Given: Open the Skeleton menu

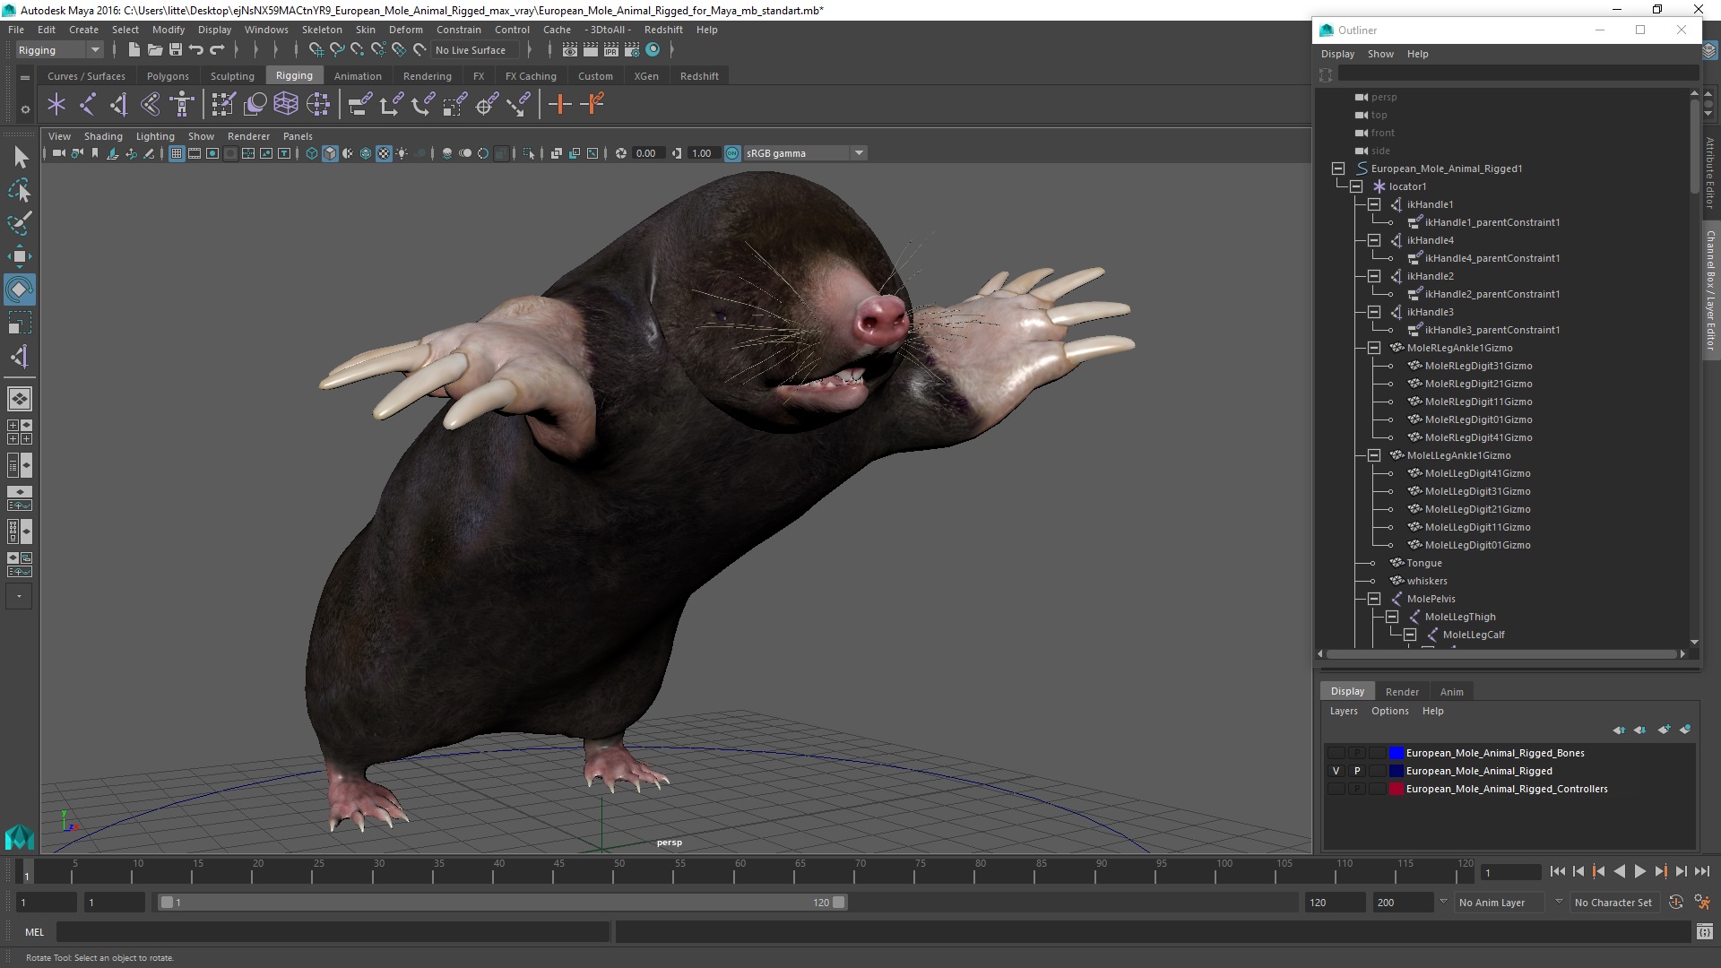Looking at the screenshot, I should tap(322, 30).
